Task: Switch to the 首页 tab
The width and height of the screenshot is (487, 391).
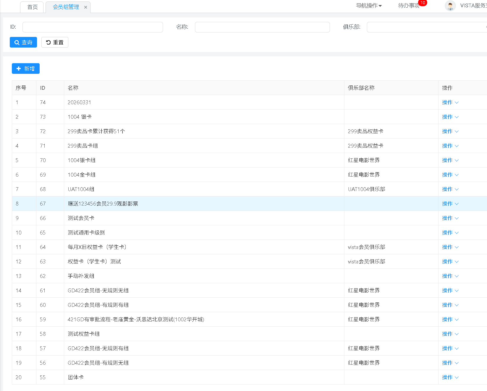Action: click(x=32, y=7)
